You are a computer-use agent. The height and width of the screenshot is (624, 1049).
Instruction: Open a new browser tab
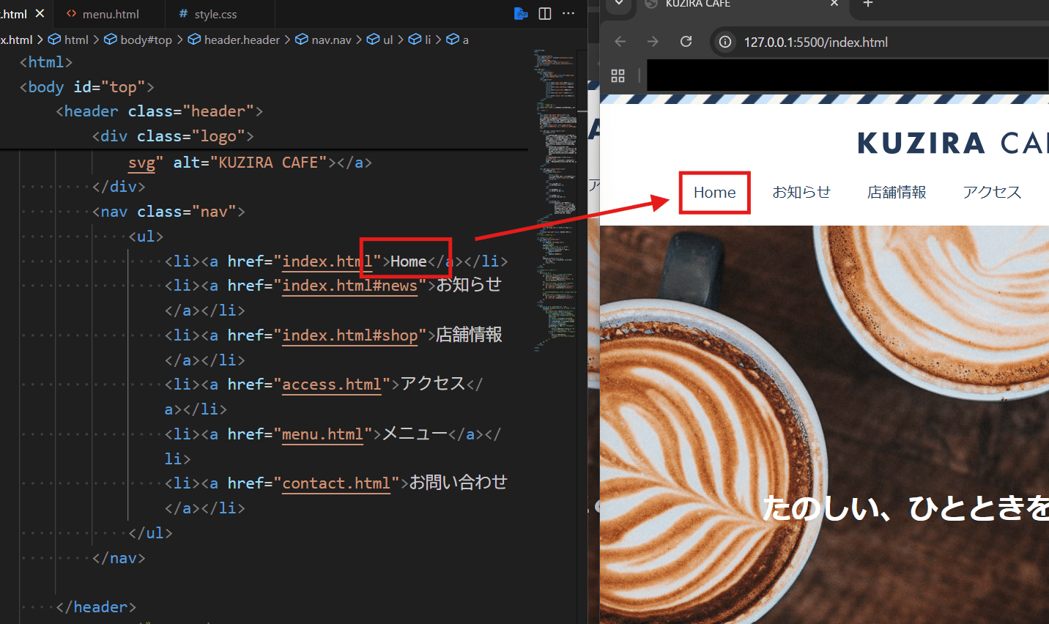868,4
